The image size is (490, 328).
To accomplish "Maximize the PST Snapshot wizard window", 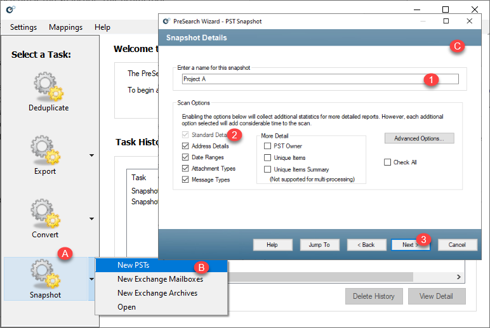I will [x=446, y=21].
